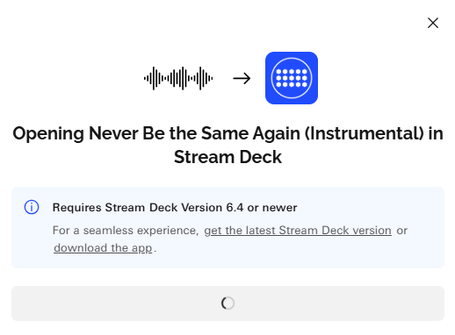Click the 6.4 version number in the notice
The height and width of the screenshot is (335, 455).
point(235,208)
